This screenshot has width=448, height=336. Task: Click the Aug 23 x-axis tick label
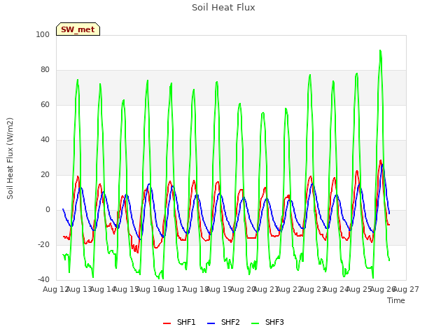[x=313, y=289]
